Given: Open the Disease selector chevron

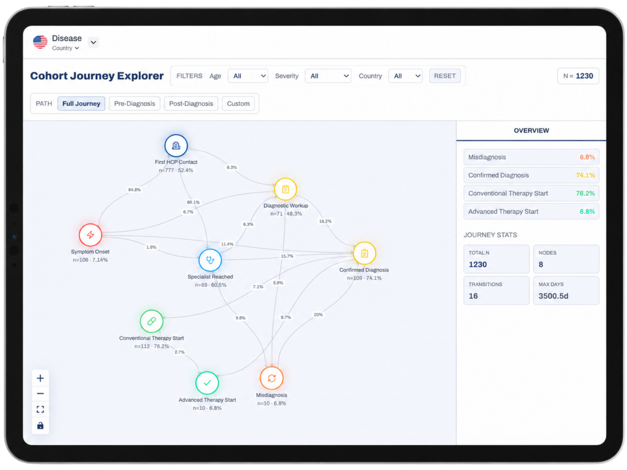Looking at the screenshot, I should (93, 42).
